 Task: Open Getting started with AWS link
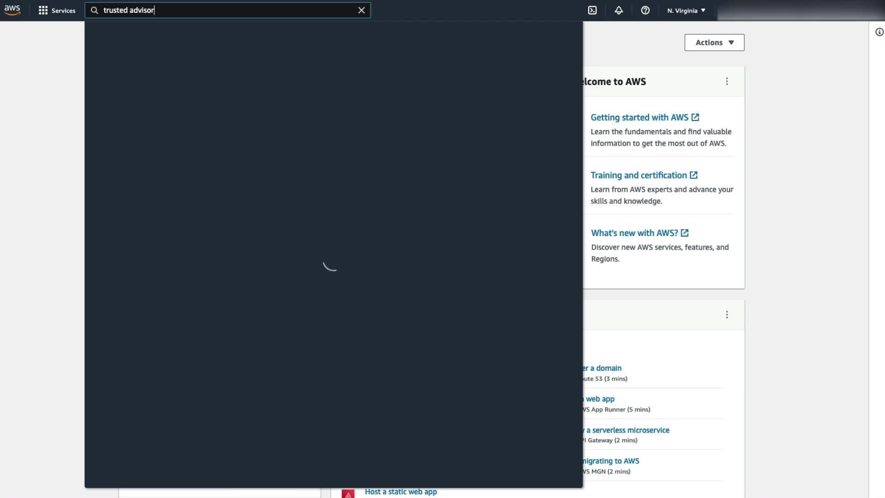[639, 118]
